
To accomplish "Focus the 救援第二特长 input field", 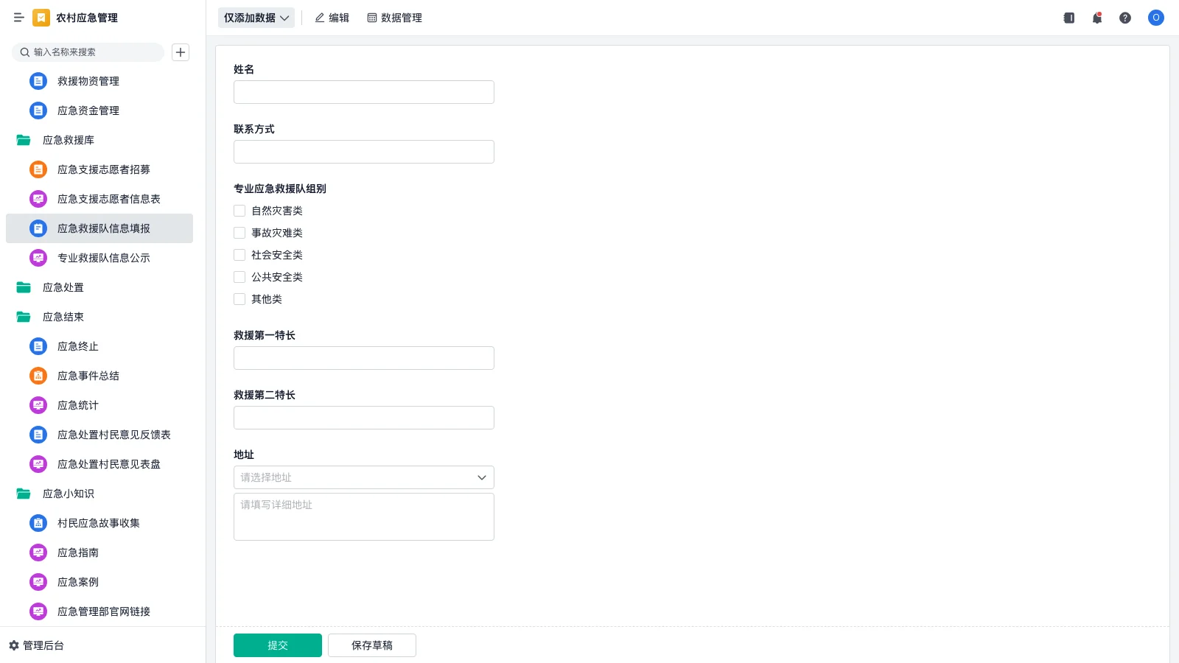I will click(364, 418).
